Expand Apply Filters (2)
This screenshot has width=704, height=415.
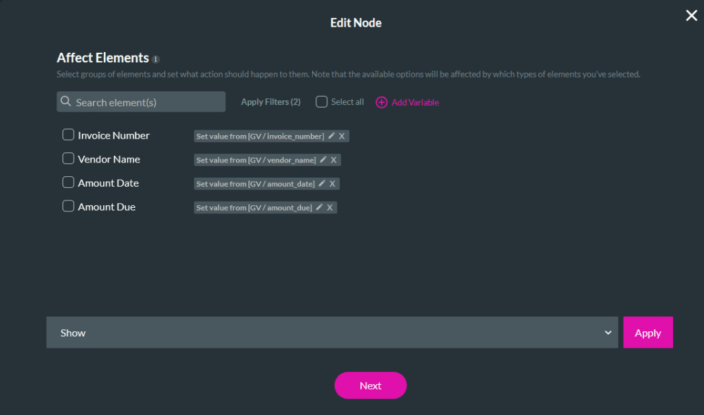click(270, 101)
